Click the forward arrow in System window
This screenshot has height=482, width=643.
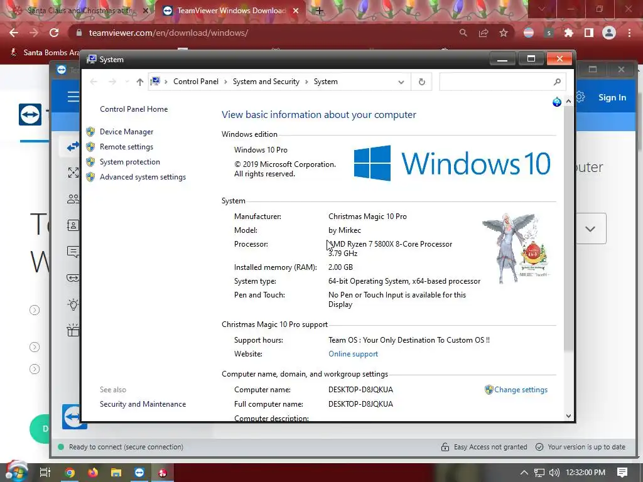click(112, 82)
